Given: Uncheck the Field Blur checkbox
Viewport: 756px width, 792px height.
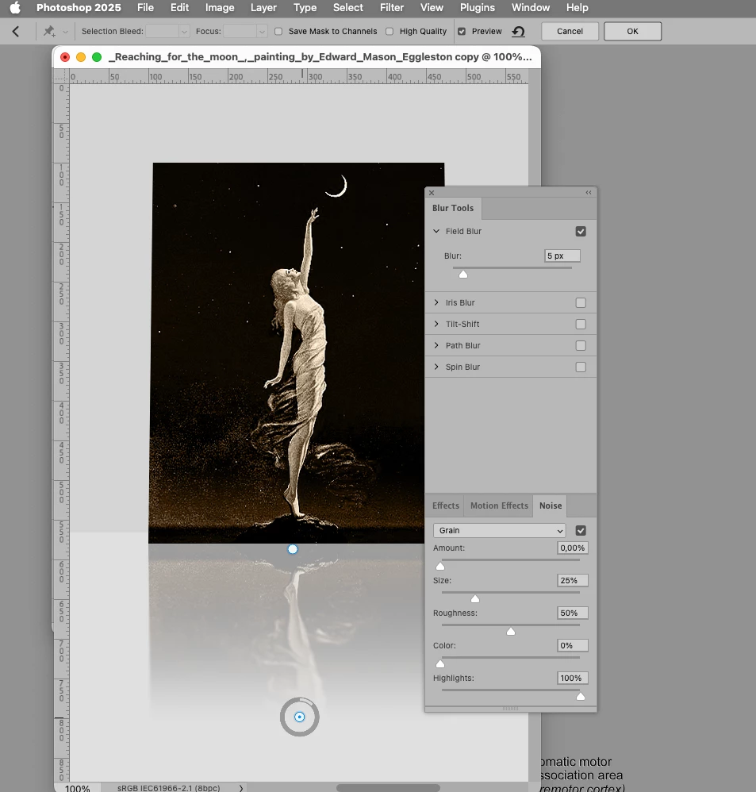Looking at the screenshot, I should [581, 232].
